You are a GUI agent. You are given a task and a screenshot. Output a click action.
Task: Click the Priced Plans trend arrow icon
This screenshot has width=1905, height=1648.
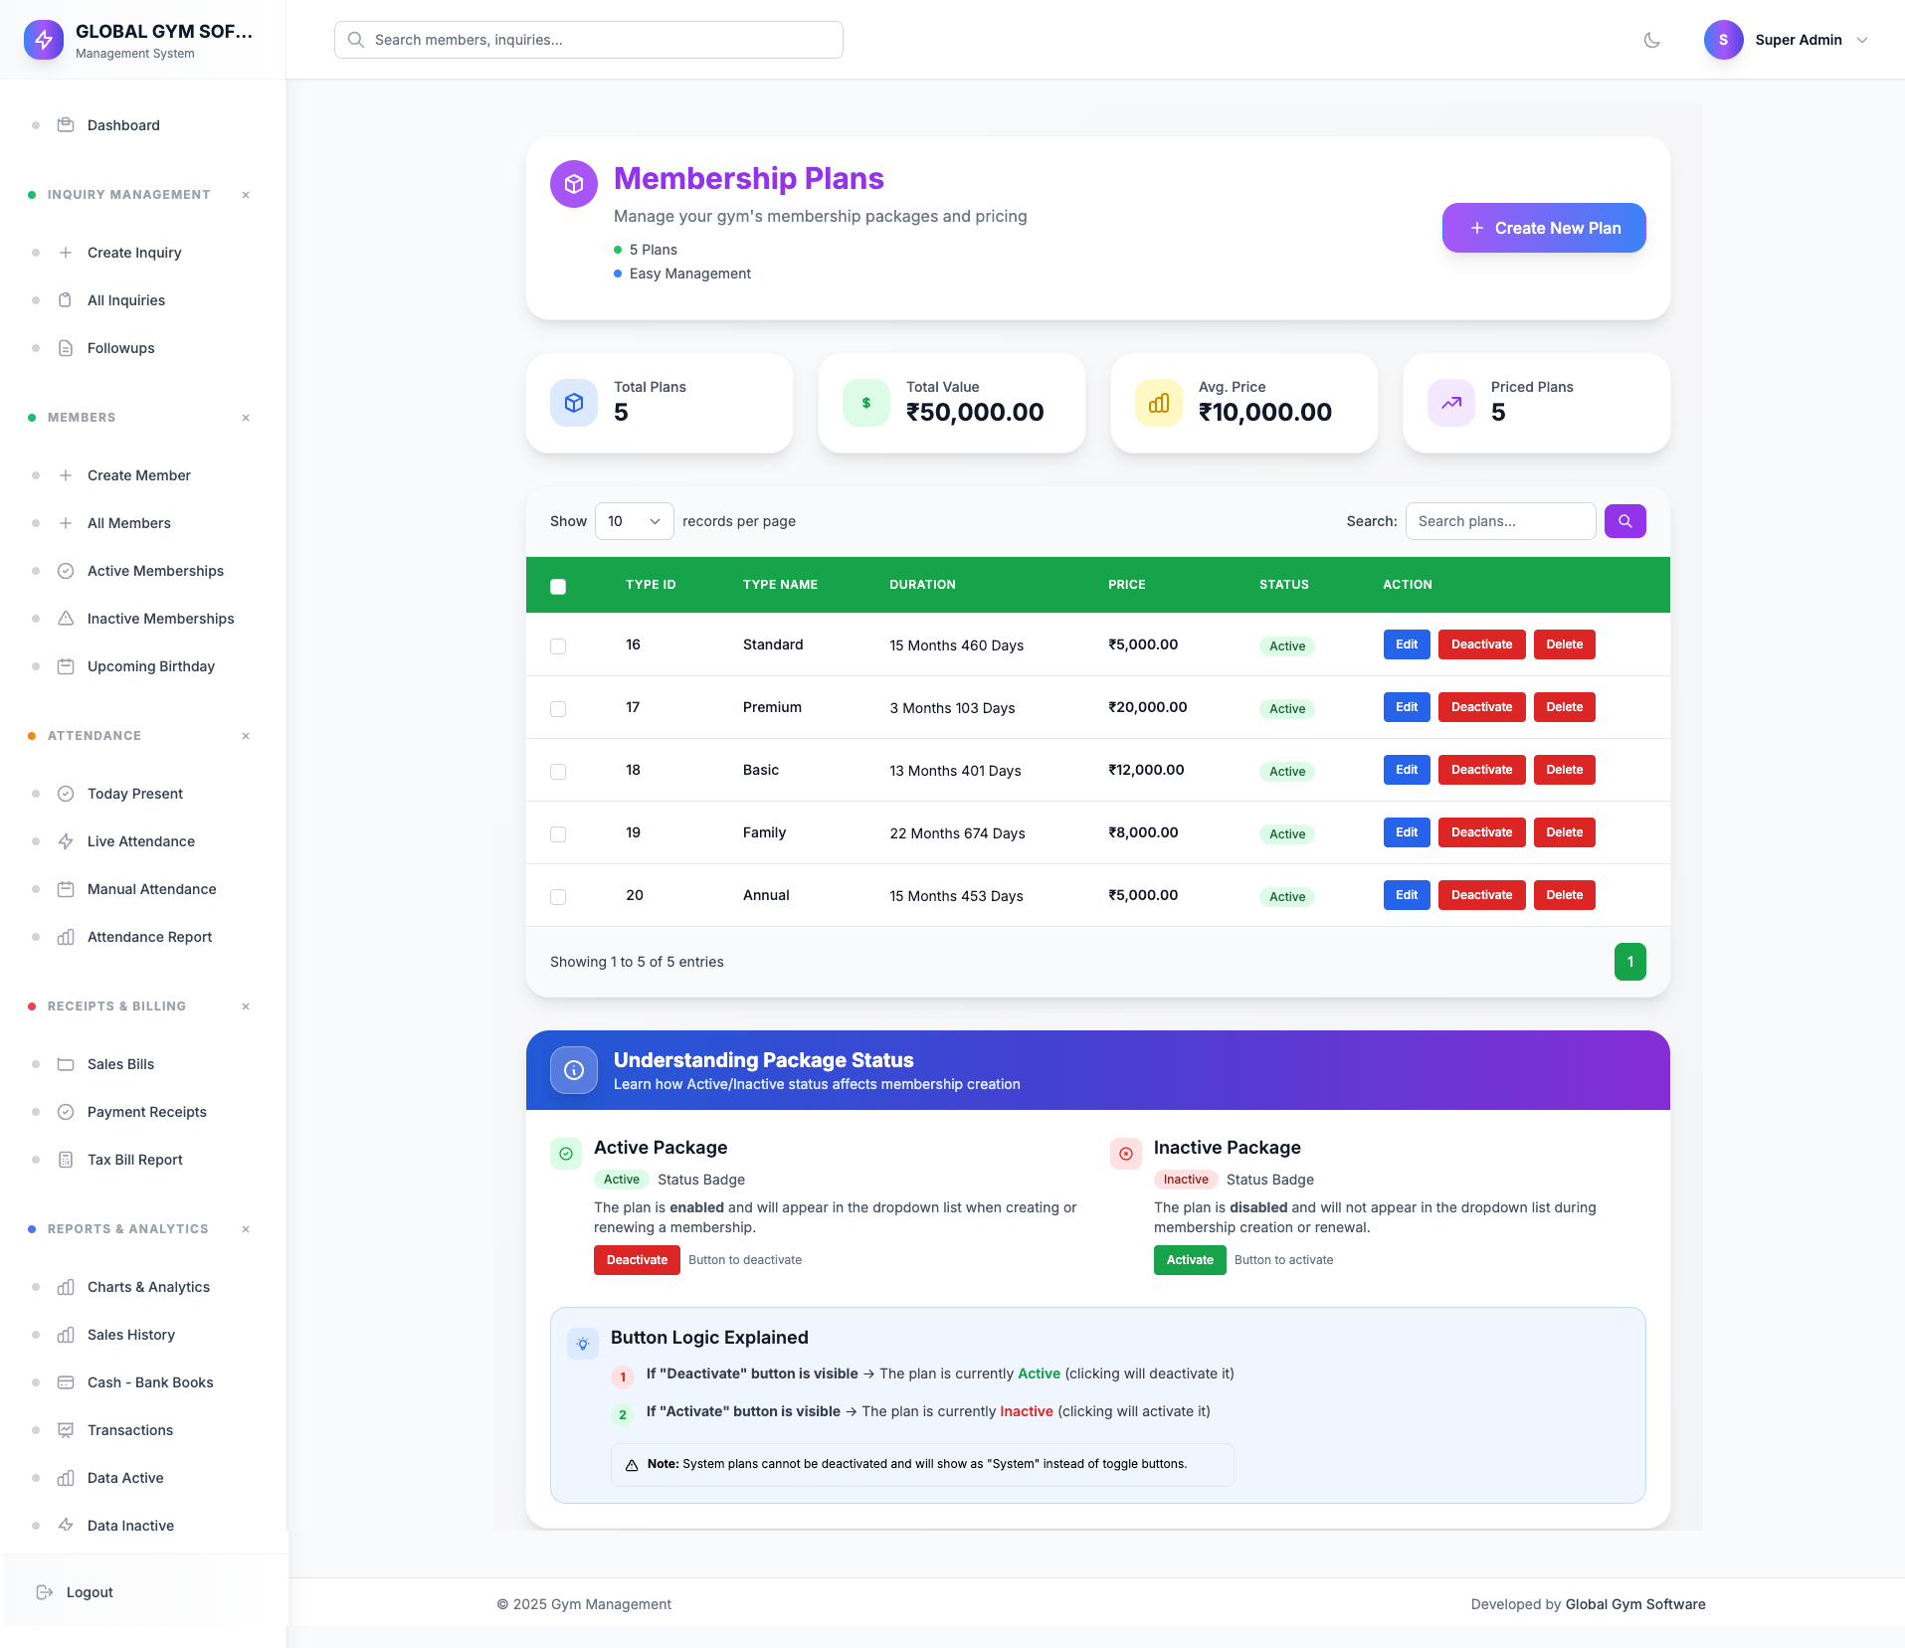coord(1450,403)
